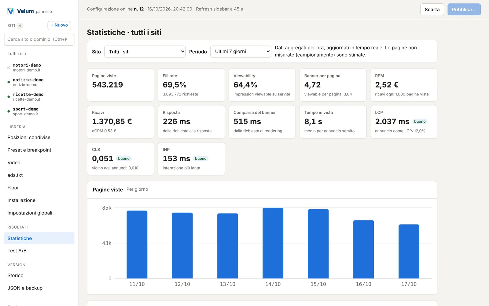Click the 14/10 bar in the chart
489x306 pixels.
[273, 243]
